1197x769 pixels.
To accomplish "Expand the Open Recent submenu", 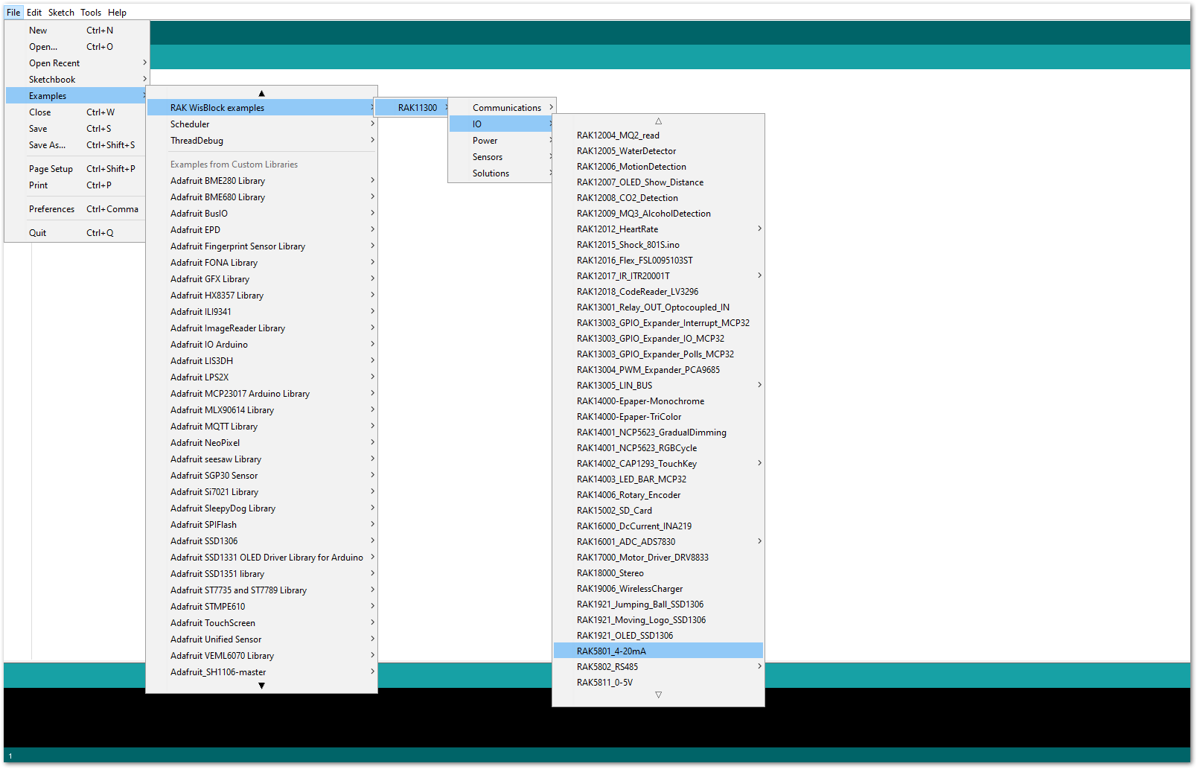I will tap(77, 63).
